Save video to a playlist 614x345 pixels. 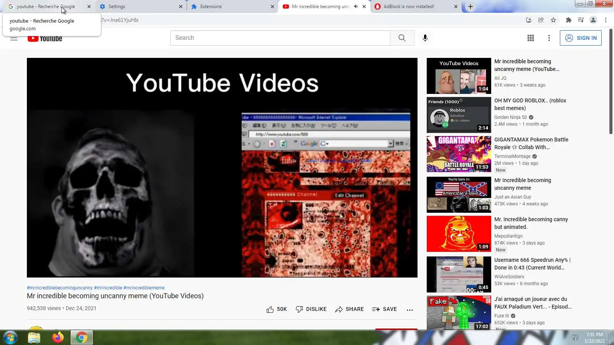point(385,309)
